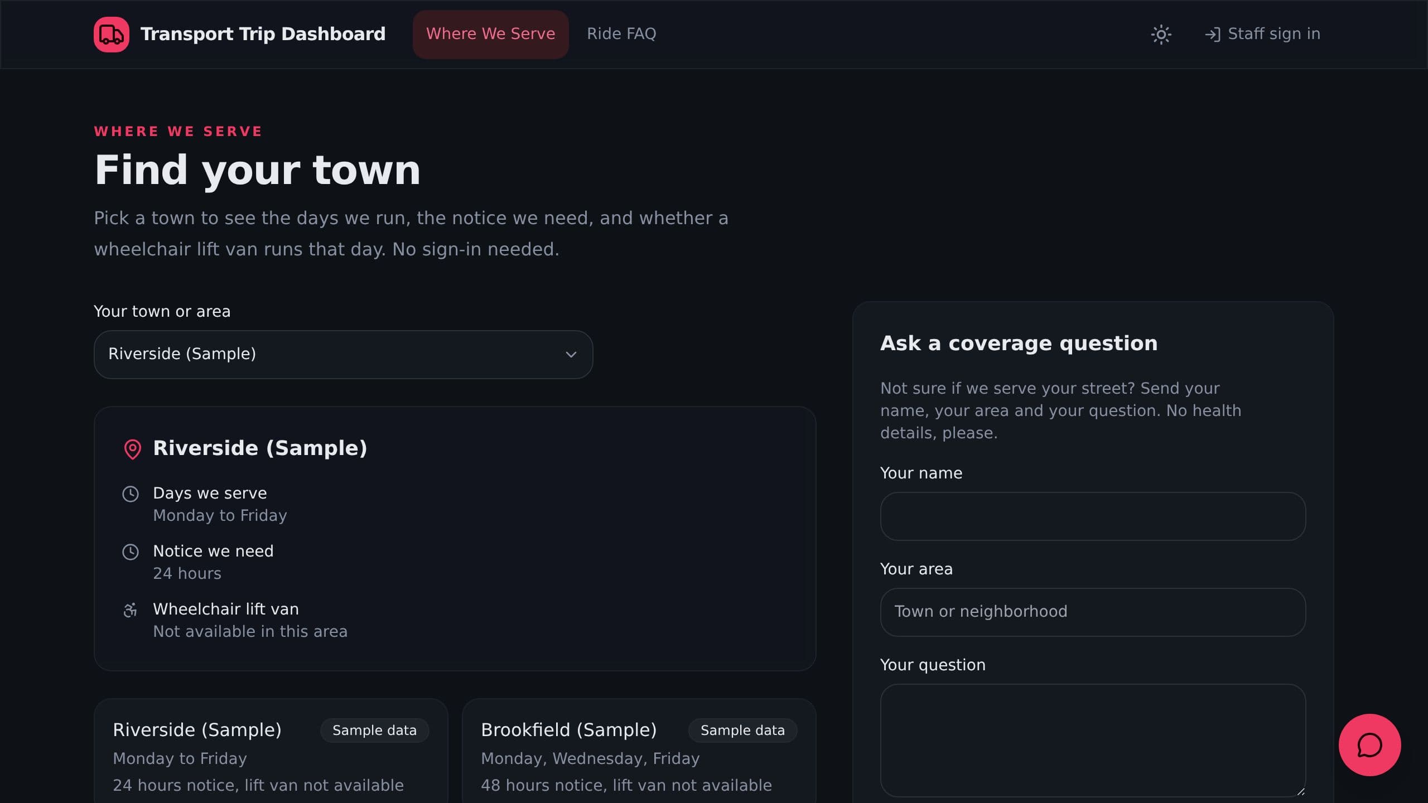Select the Riverside (Sample) town card
1428x803 pixels.
click(271, 751)
